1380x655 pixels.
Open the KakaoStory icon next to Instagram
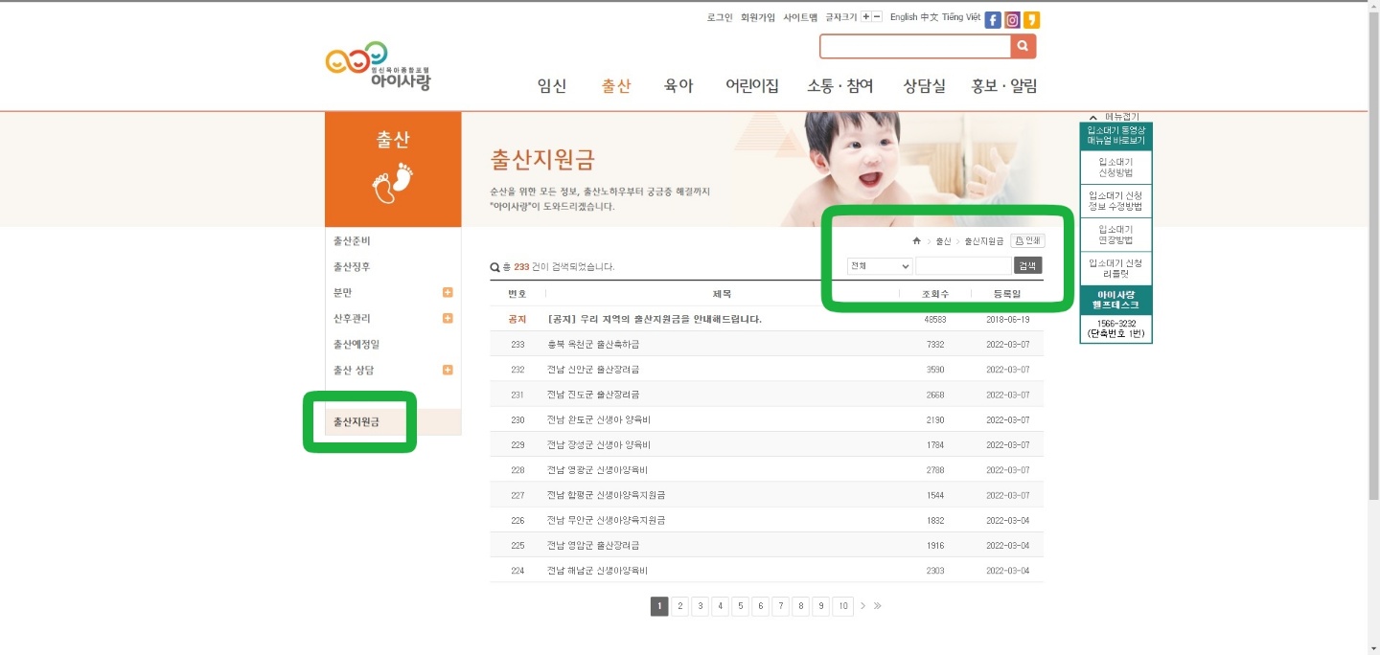[1032, 19]
